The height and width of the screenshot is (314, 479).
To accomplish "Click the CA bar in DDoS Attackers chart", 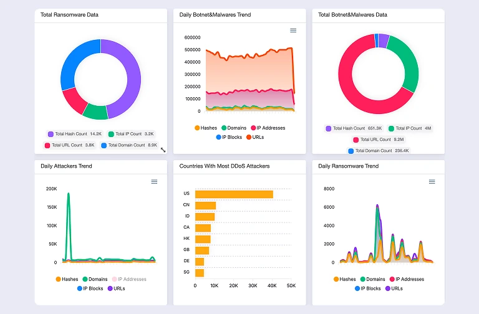I will [x=203, y=228].
